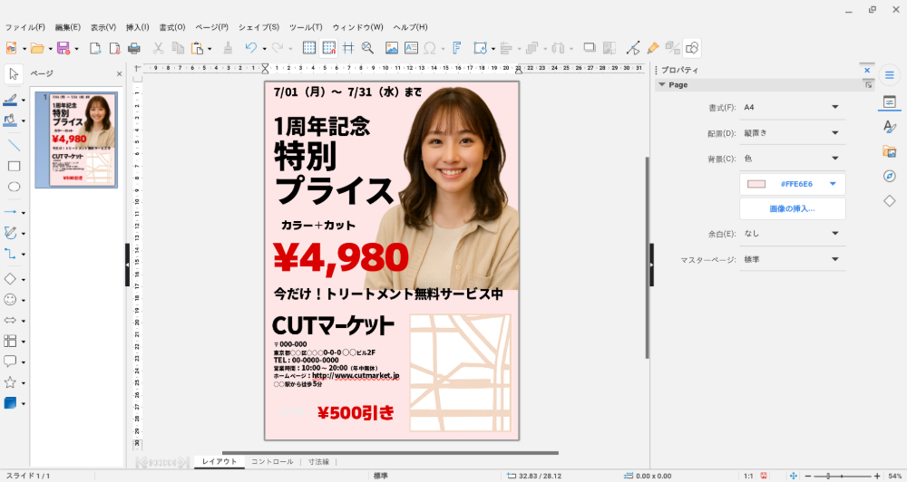Select the Symbol Shapes smiley tool
Screen dimensions: 907x482
(x=10, y=299)
